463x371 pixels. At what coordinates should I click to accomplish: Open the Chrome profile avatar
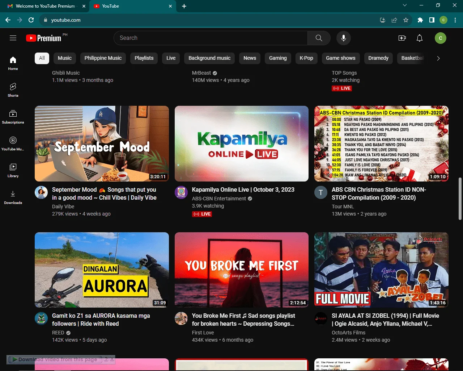pos(443,20)
